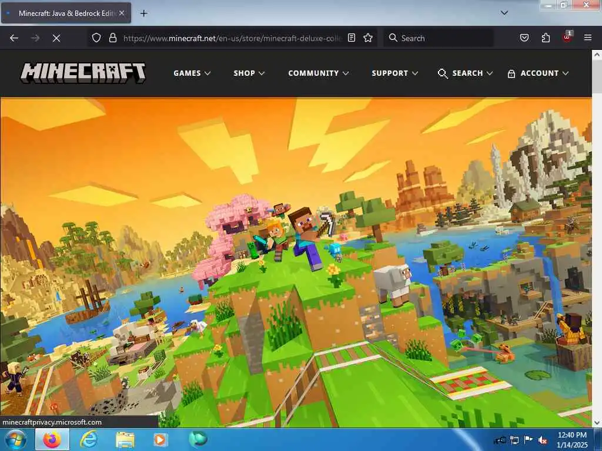Viewport: 602px width, 451px height.
Task: Expand the SHOP navigation menu
Action: click(x=249, y=73)
